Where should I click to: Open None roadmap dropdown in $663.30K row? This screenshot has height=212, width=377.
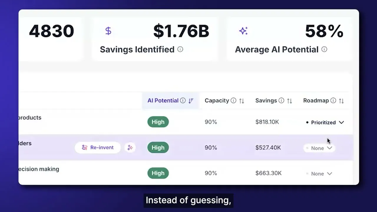point(319,174)
